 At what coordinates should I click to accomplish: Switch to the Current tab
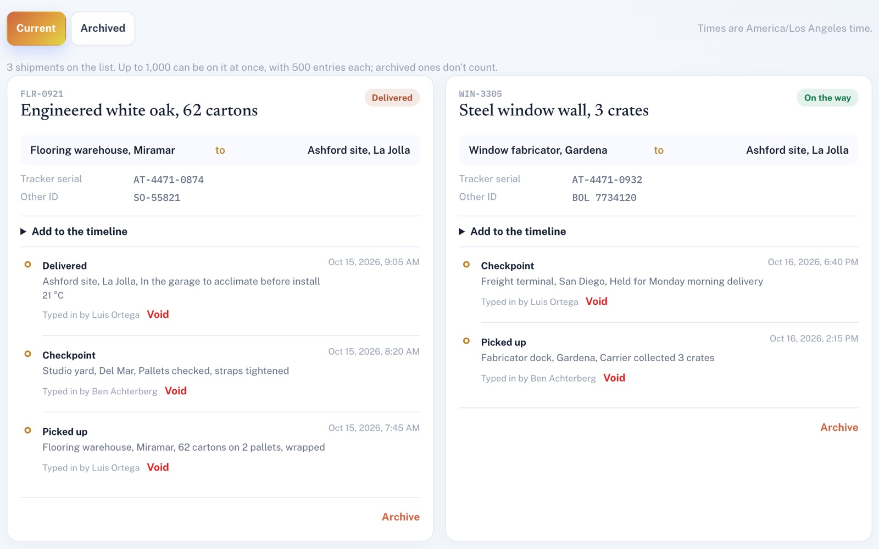36,29
